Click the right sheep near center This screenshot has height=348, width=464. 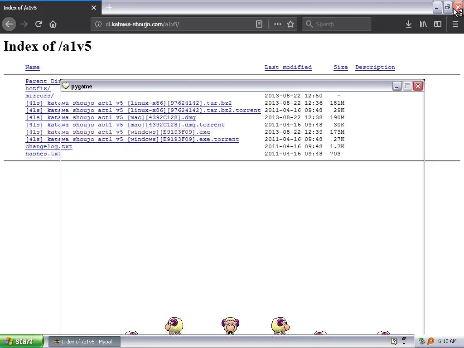(x=280, y=326)
